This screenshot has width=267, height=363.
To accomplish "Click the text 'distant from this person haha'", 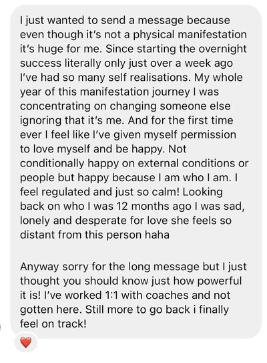I will point(95,235).
